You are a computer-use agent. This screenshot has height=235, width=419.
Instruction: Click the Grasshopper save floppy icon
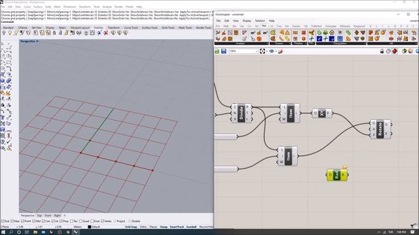[224, 51]
